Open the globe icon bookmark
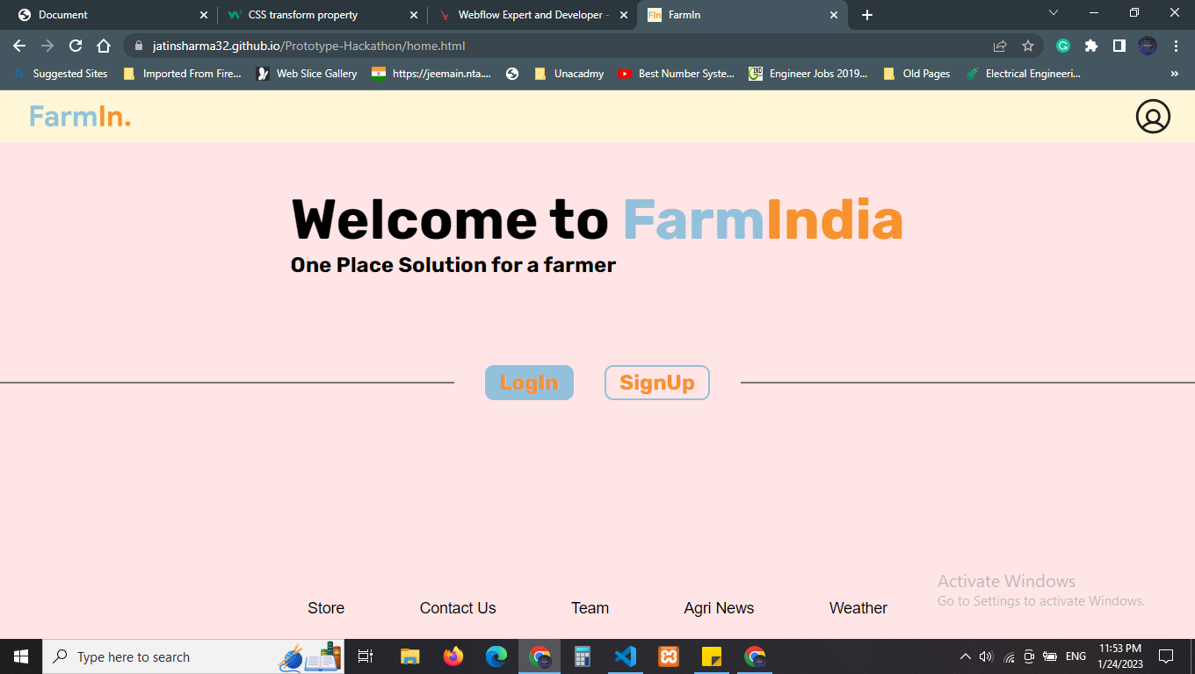This screenshot has height=674, width=1195. [512, 74]
